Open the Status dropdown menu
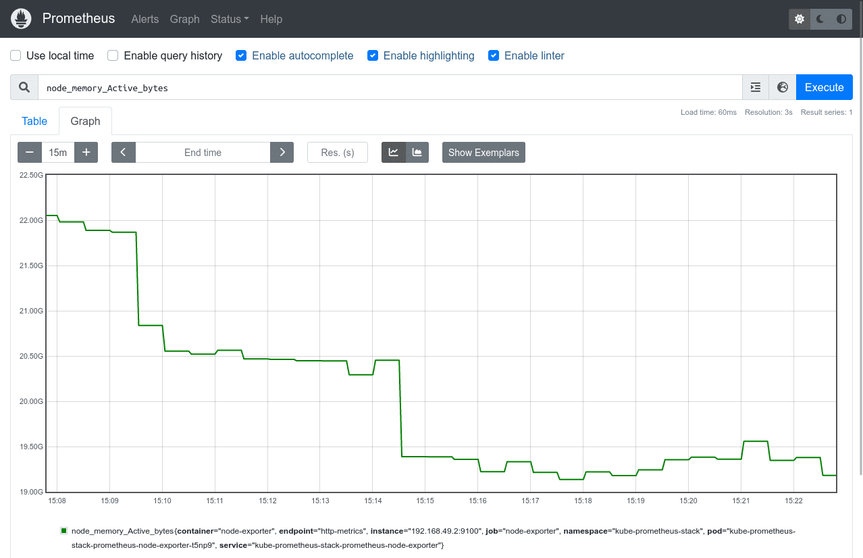 click(229, 19)
